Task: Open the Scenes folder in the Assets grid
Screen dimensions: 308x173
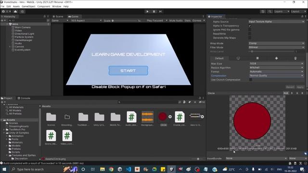Action: coord(51,117)
